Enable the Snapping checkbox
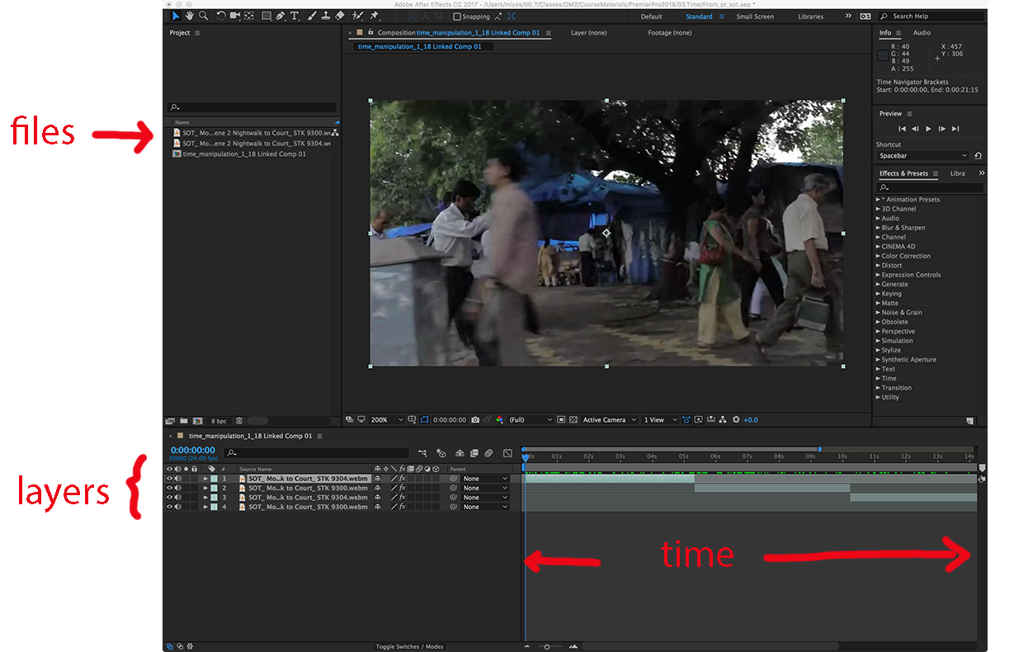1014x652 pixels. coord(458,17)
